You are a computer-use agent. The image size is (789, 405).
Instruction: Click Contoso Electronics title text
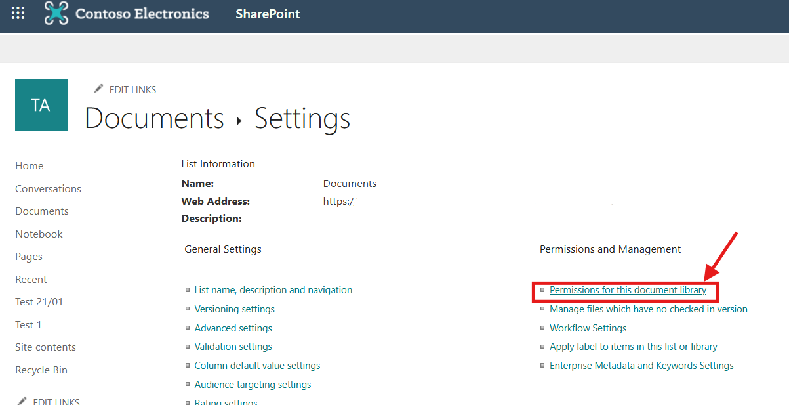tap(142, 13)
